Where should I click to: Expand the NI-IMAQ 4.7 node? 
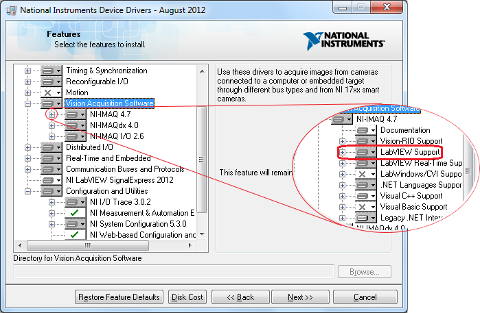[52, 114]
